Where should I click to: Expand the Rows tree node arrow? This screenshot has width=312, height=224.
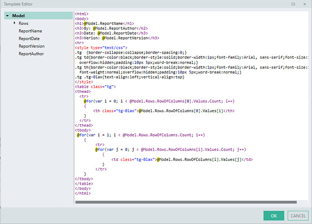click(x=14, y=23)
